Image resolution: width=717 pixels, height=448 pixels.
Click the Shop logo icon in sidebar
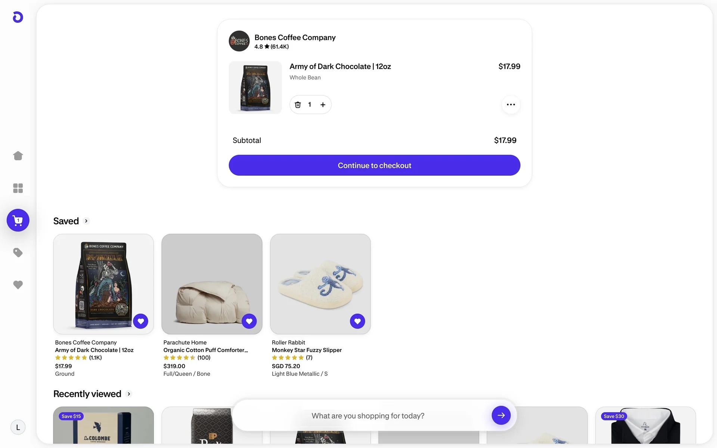(18, 17)
